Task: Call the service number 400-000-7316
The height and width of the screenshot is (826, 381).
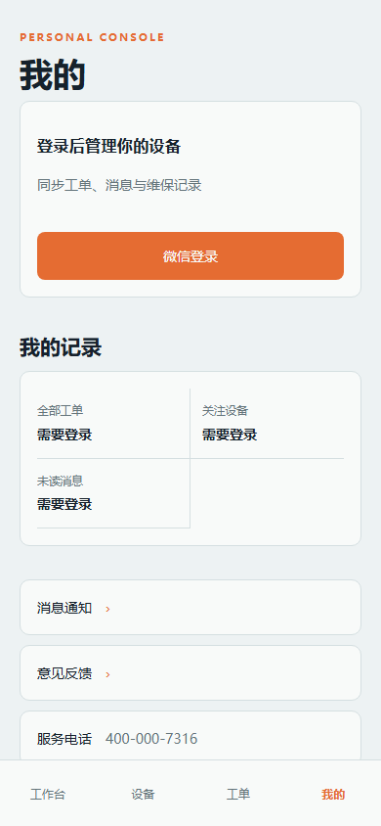Action: (x=151, y=739)
